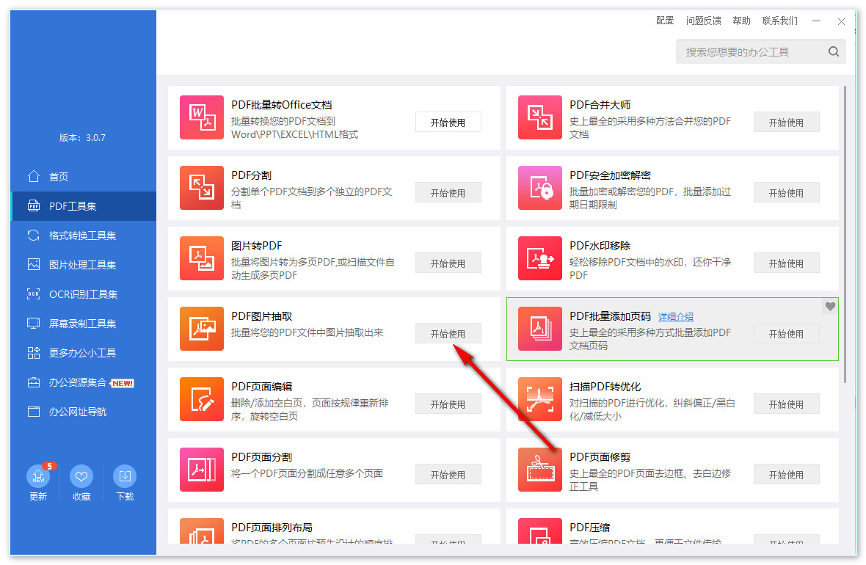Open 屏幕录制工具集 in sidebar
The image size is (866, 565).
pos(84,323)
